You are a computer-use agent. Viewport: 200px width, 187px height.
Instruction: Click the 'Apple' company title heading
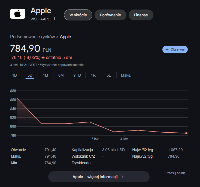tap(41, 11)
